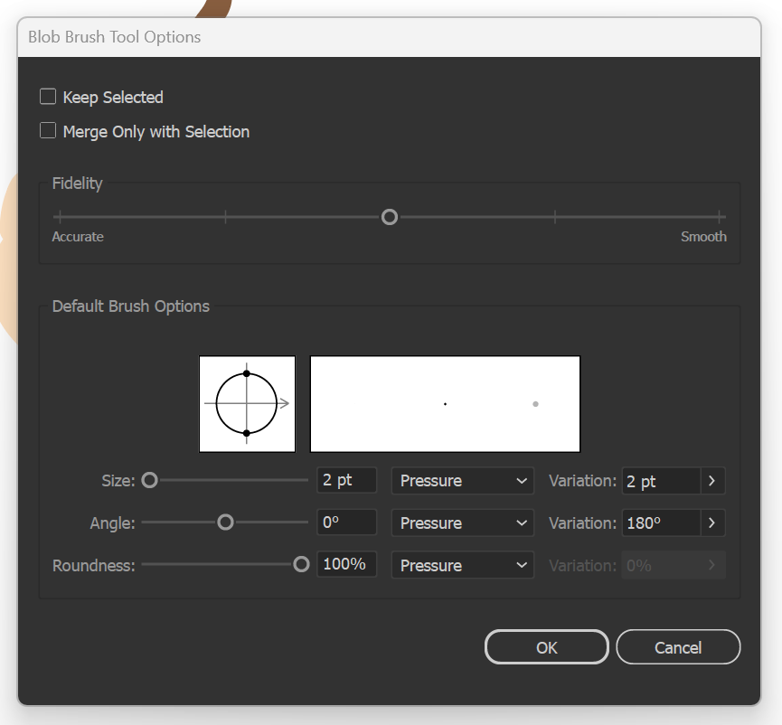Viewport: 782px width, 725px height.
Task: Select the Roundness field showing 100%
Action: [x=346, y=564]
